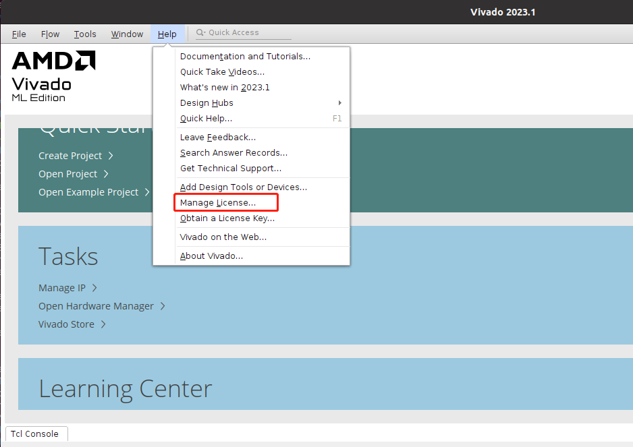Screen dimensions: 633x447
Task: Launch Open Hardware Manager
Action: tap(96, 306)
